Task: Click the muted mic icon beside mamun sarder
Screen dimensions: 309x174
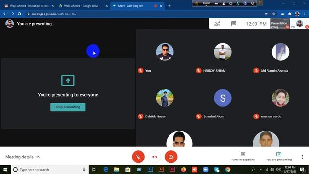Action: coord(256,116)
